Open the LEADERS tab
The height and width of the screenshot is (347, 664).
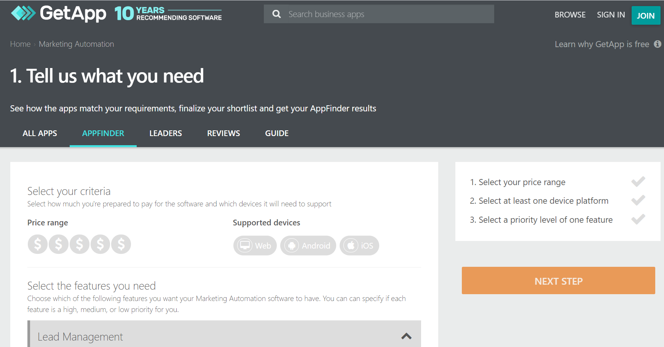click(166, 133)
